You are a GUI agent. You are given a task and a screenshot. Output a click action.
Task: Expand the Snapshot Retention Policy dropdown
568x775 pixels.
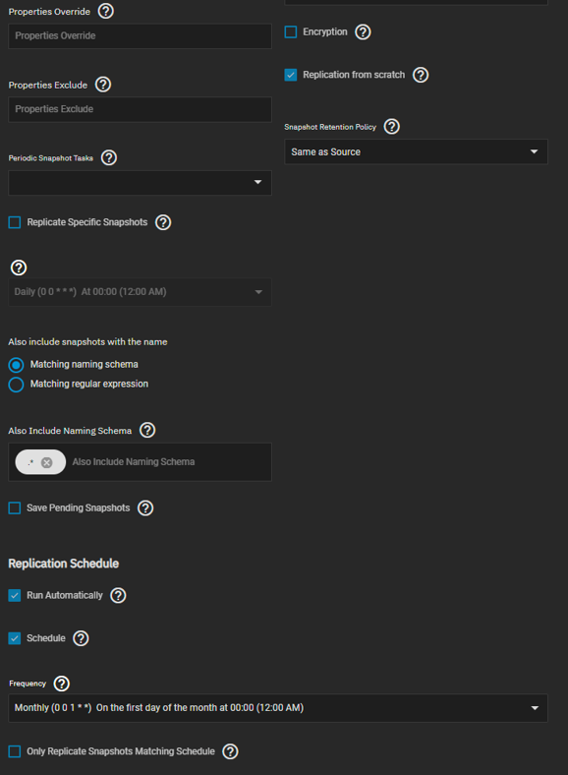tap(416, 151)
